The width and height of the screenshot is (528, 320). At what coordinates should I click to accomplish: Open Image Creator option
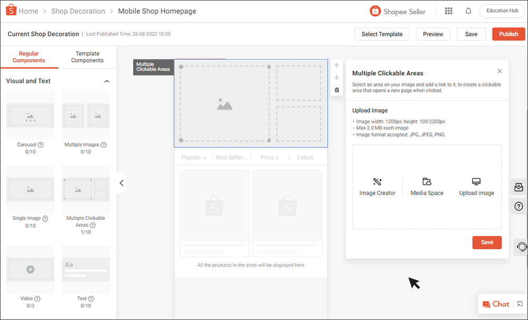pyautogui.click(x=377, y=187)
